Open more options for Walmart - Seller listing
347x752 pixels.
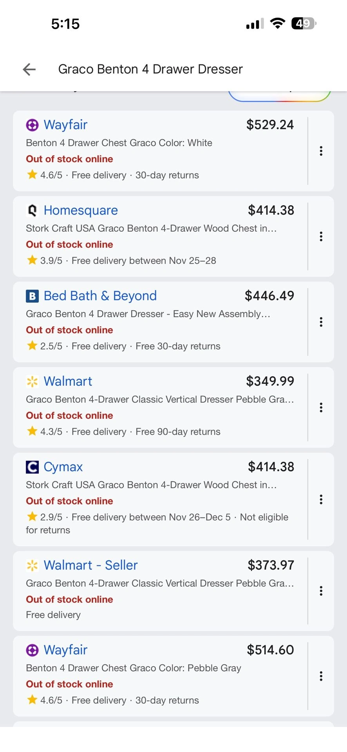point(321,591)
